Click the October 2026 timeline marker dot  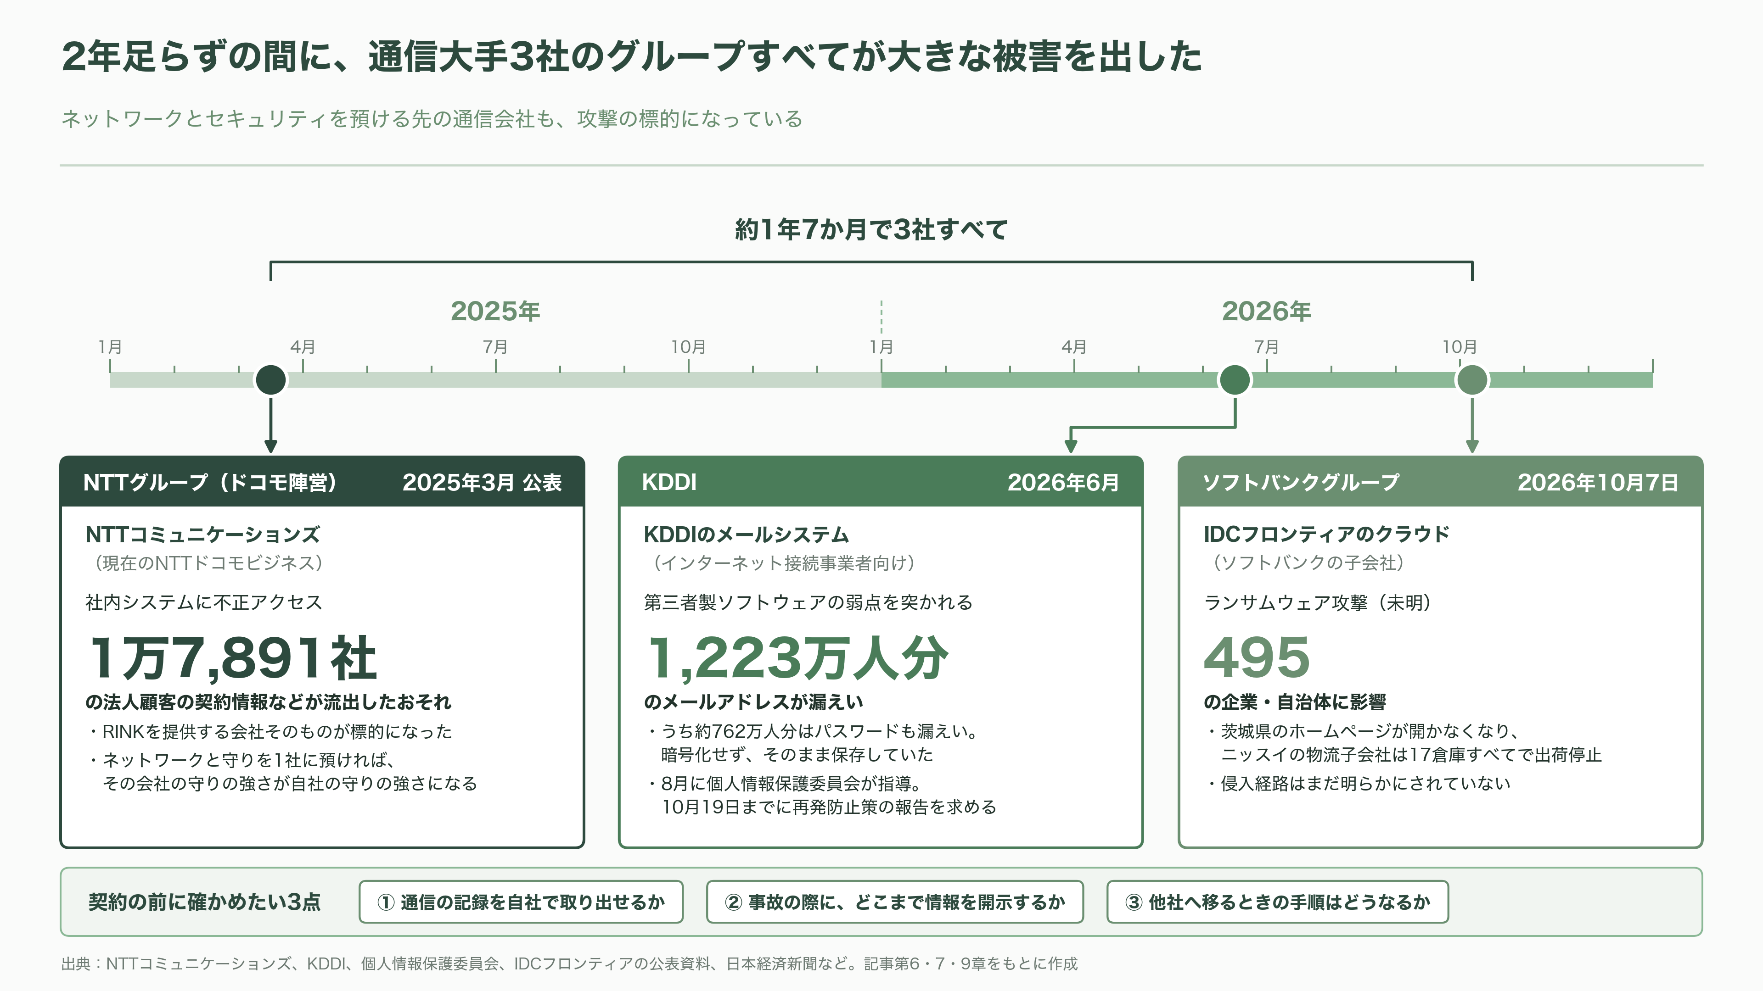[1472, 379]
